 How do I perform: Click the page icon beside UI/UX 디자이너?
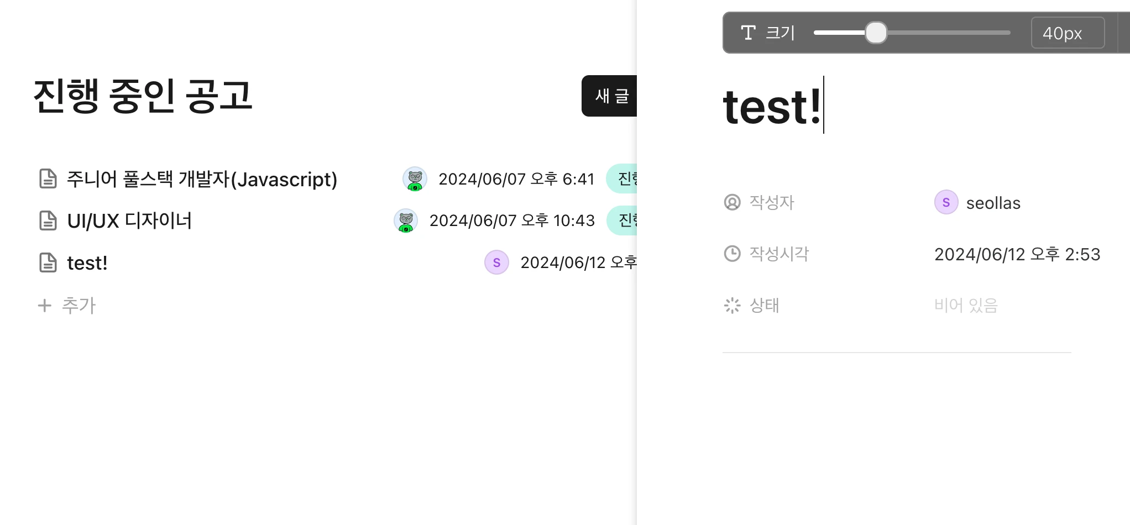pyautogui.click(x=48, y=221)
